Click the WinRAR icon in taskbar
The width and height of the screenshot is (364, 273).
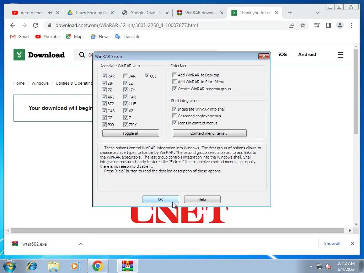(x=128, y=266)
